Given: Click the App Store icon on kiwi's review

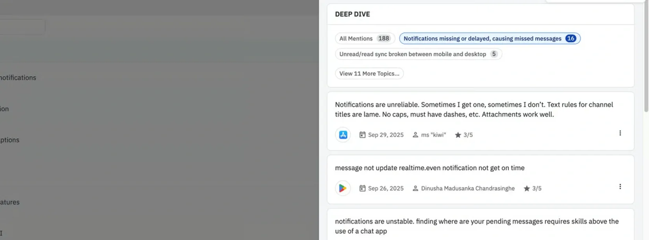Looking at the screenshot, I should pos(343,135).
